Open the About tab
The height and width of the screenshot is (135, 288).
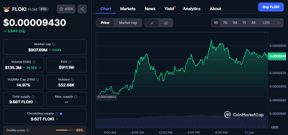coord(215,9)
